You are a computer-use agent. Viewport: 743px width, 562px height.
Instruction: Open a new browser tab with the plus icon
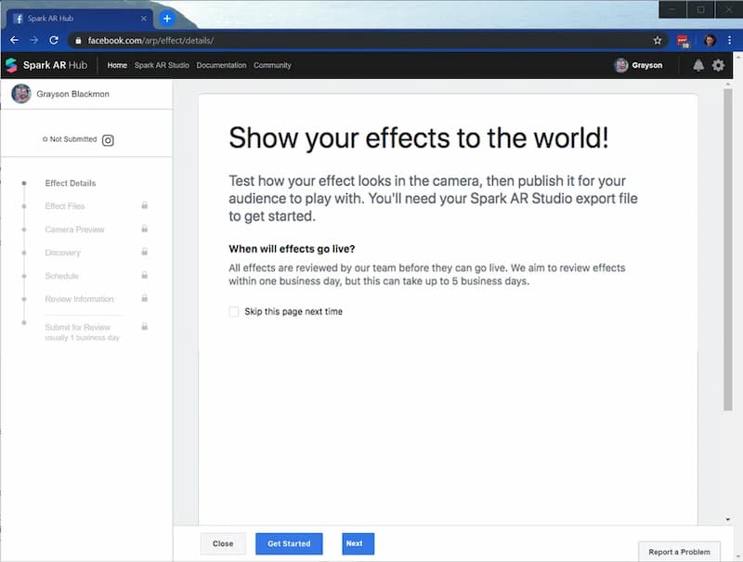coord(167,19)
